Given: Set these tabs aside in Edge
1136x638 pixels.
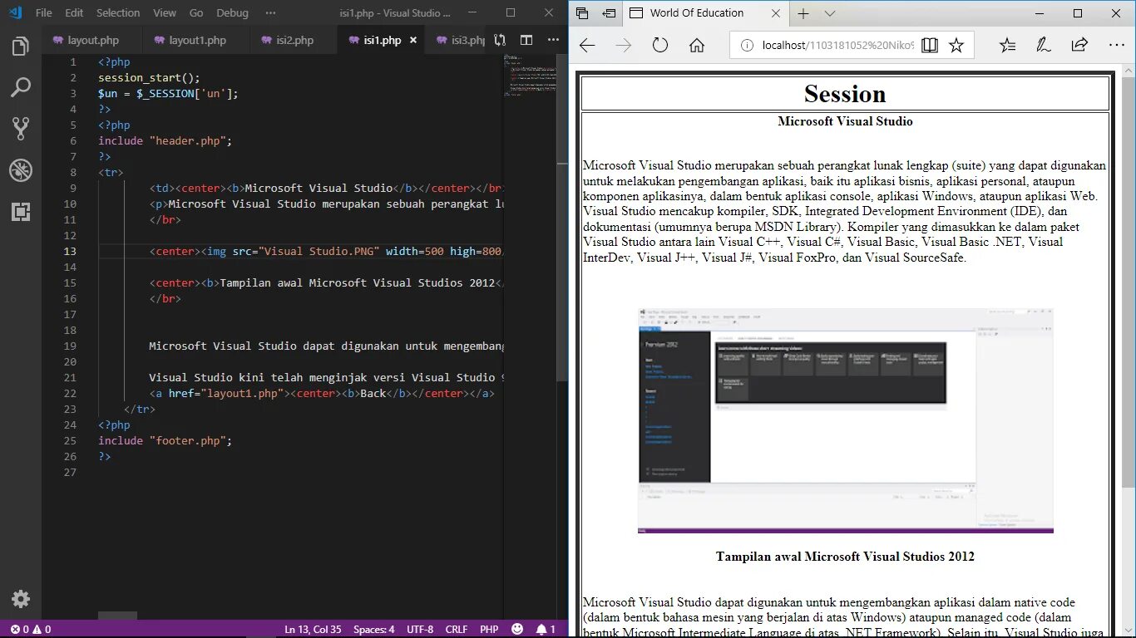Looking at the screenshot, I should [x=609, y=13].
